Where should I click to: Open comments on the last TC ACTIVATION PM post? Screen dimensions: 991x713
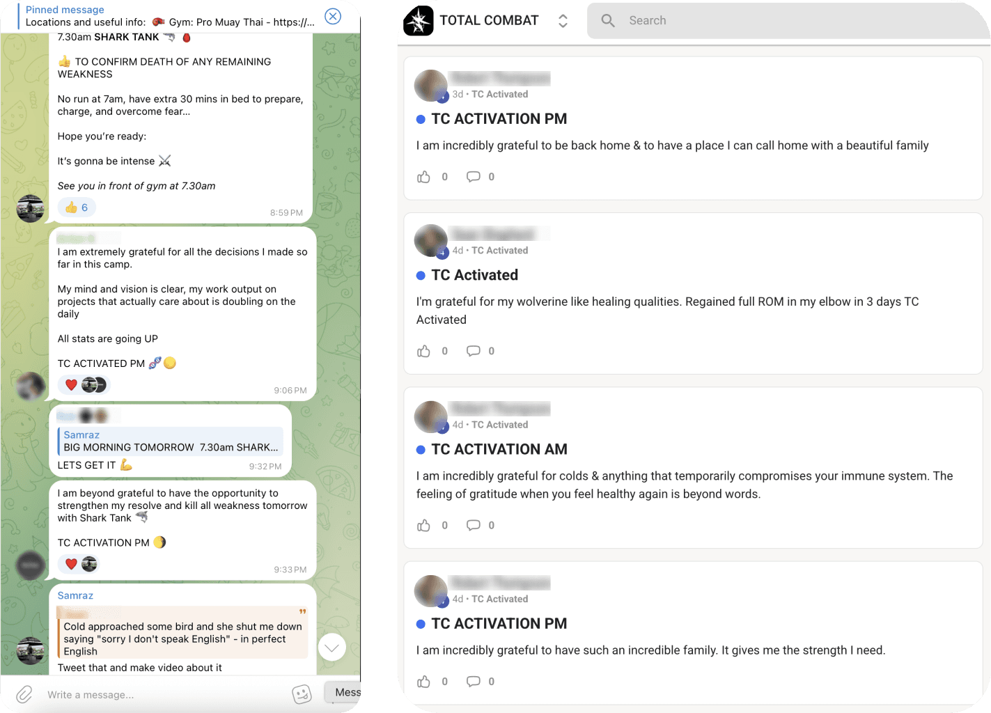click(474, 681)
